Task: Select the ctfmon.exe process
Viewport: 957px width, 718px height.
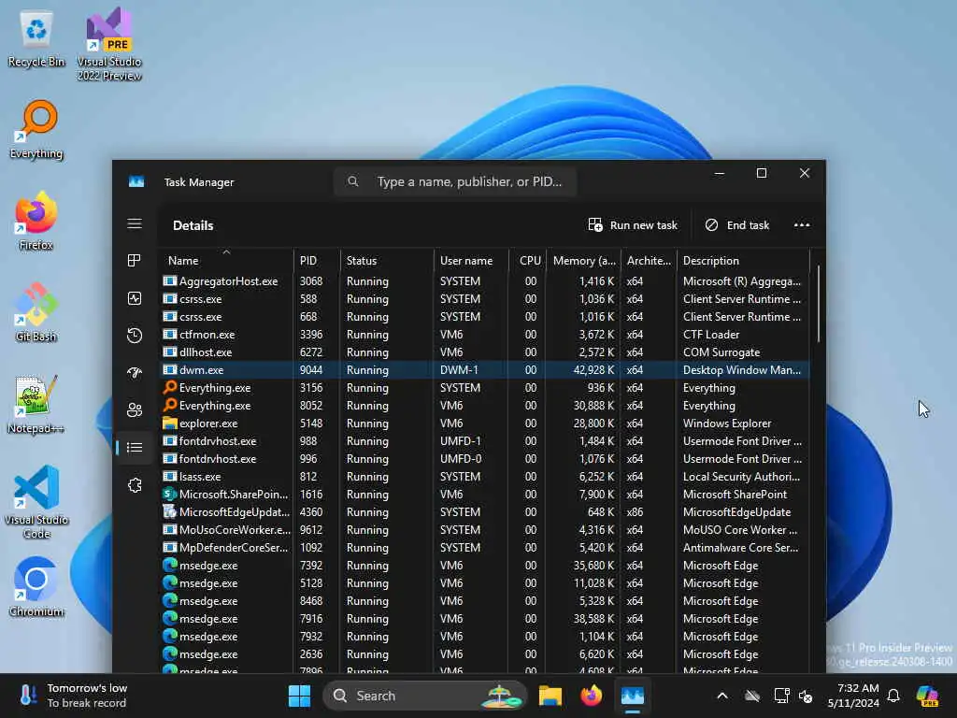Action: pyautogui.click(x=485, y=335)
